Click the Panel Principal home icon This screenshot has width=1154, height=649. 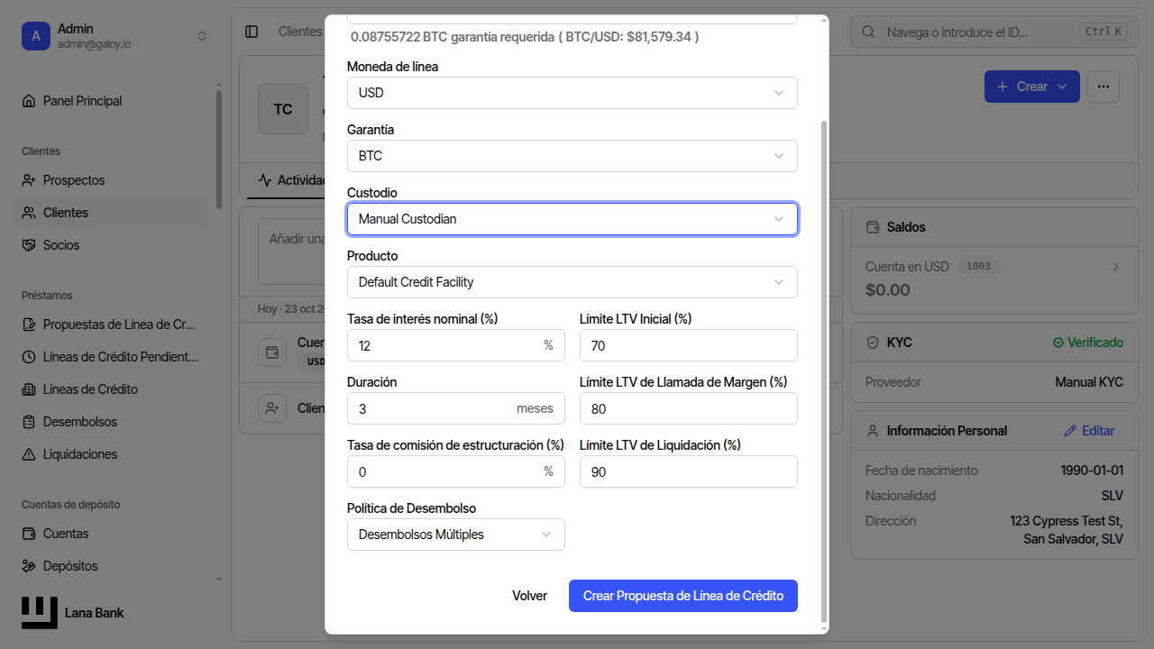pyautogui.click(x=29, y=101)
